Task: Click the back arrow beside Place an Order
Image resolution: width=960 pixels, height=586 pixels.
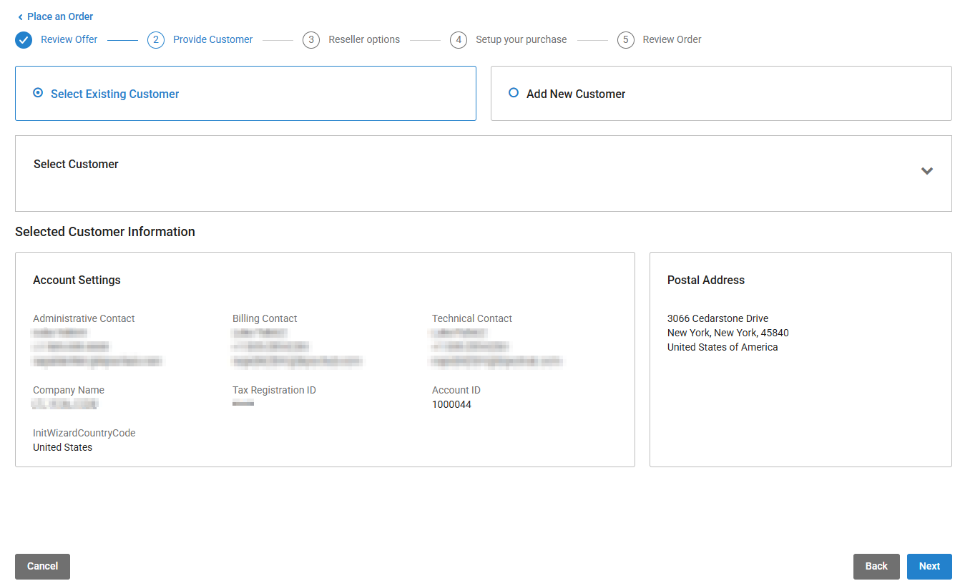Action: click(20, 17)
